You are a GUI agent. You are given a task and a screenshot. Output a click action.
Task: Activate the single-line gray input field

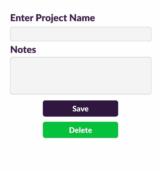pos(80,34)
